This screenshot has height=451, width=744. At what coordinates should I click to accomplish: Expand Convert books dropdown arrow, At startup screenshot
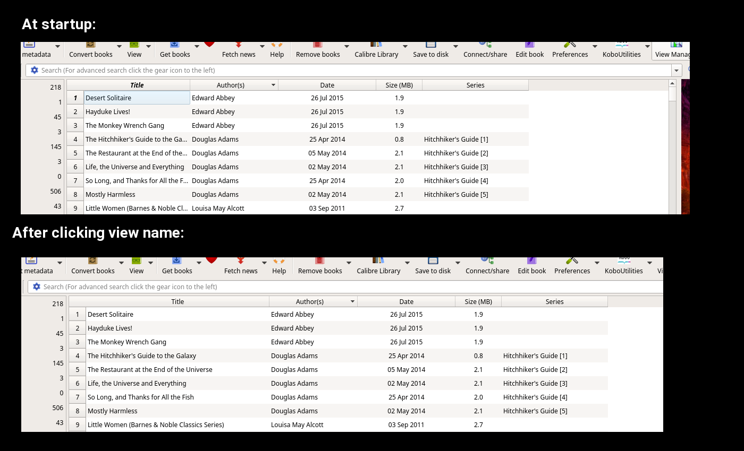pyautogui.click(x=119, y=47)
